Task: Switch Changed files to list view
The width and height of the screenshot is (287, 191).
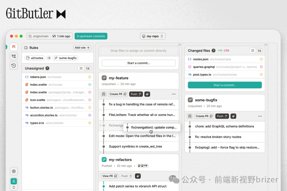Action: click(252, 51)
